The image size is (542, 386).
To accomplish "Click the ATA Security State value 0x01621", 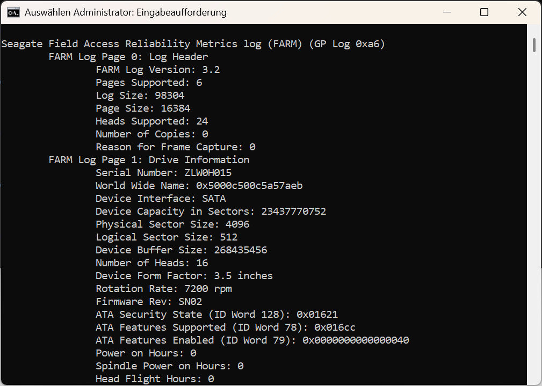I will 317,315.
